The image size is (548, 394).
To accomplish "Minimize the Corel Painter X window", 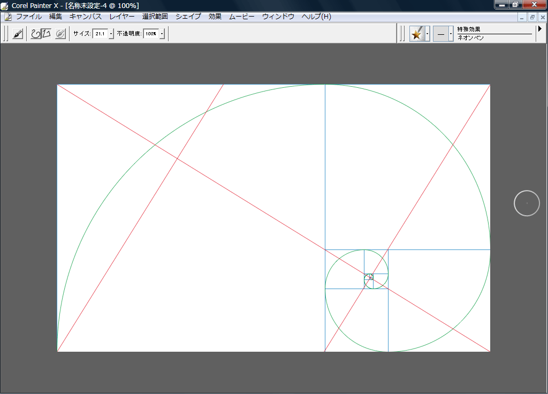I will click(x=501, y=4).
